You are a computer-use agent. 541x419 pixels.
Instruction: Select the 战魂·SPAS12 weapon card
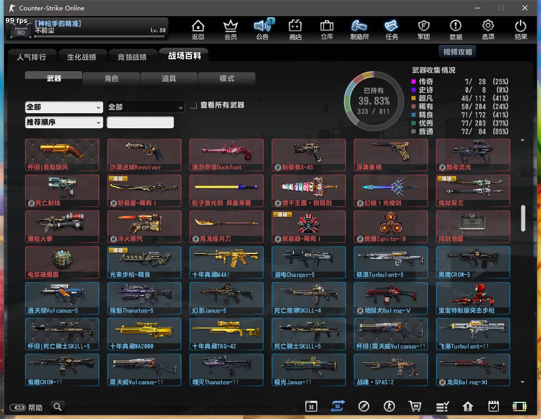(x=391, y=370)
